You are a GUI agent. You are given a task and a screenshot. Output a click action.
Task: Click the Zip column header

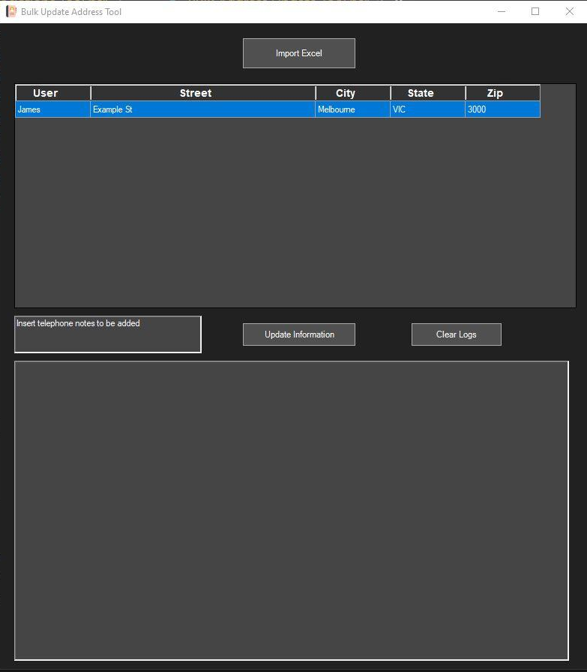(502, 93)
